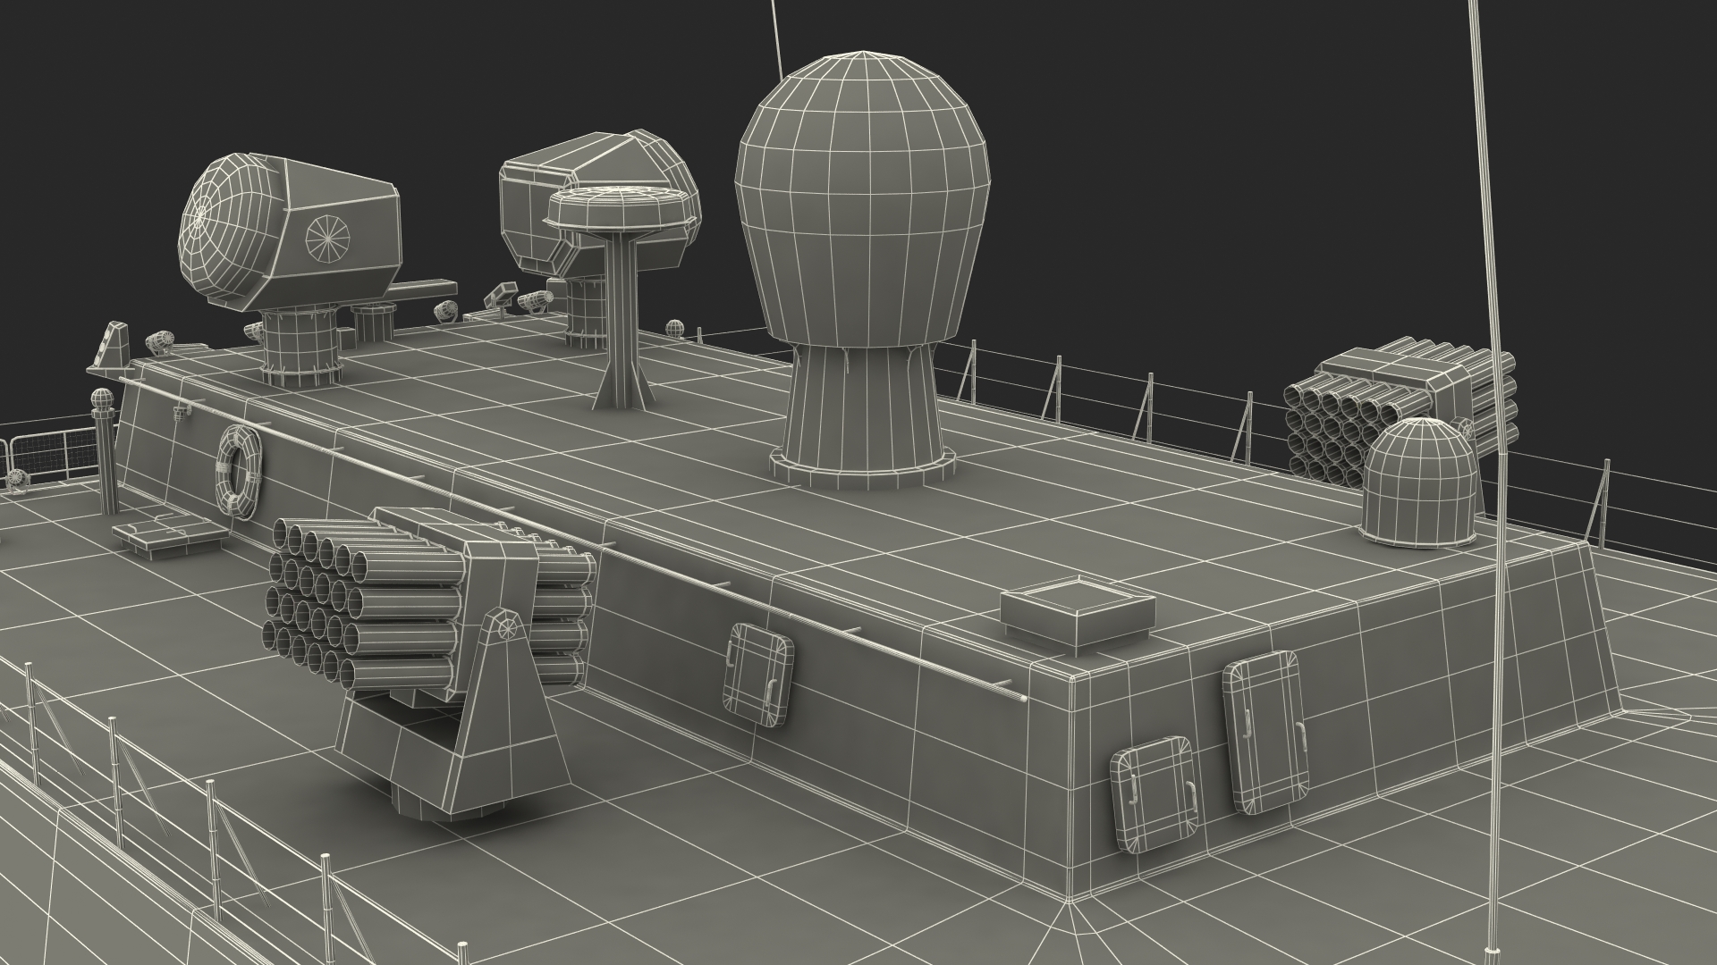Viewport: 1717px width, 965px height.
Task: Select the large bulbous radar dome on the roof
Action: point(864,268)
